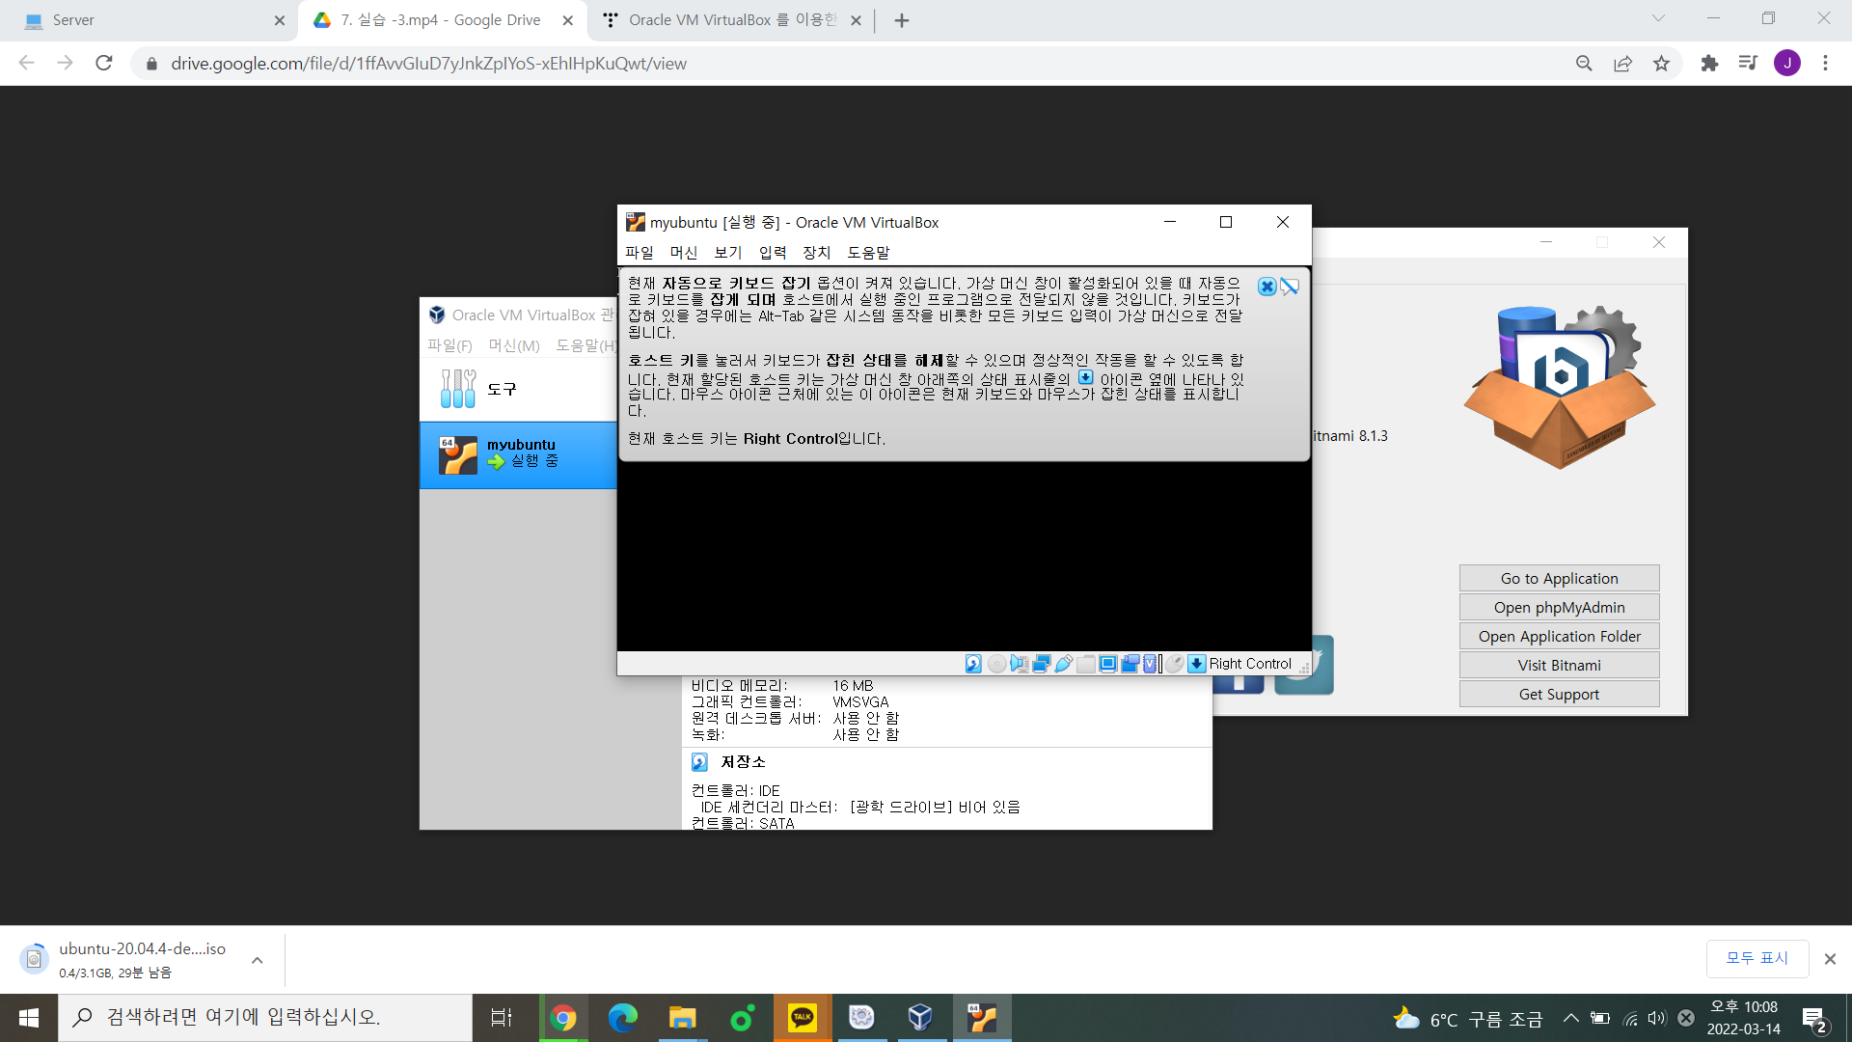
Task: Click the optical disc status icon
Action: click(996, 664)
